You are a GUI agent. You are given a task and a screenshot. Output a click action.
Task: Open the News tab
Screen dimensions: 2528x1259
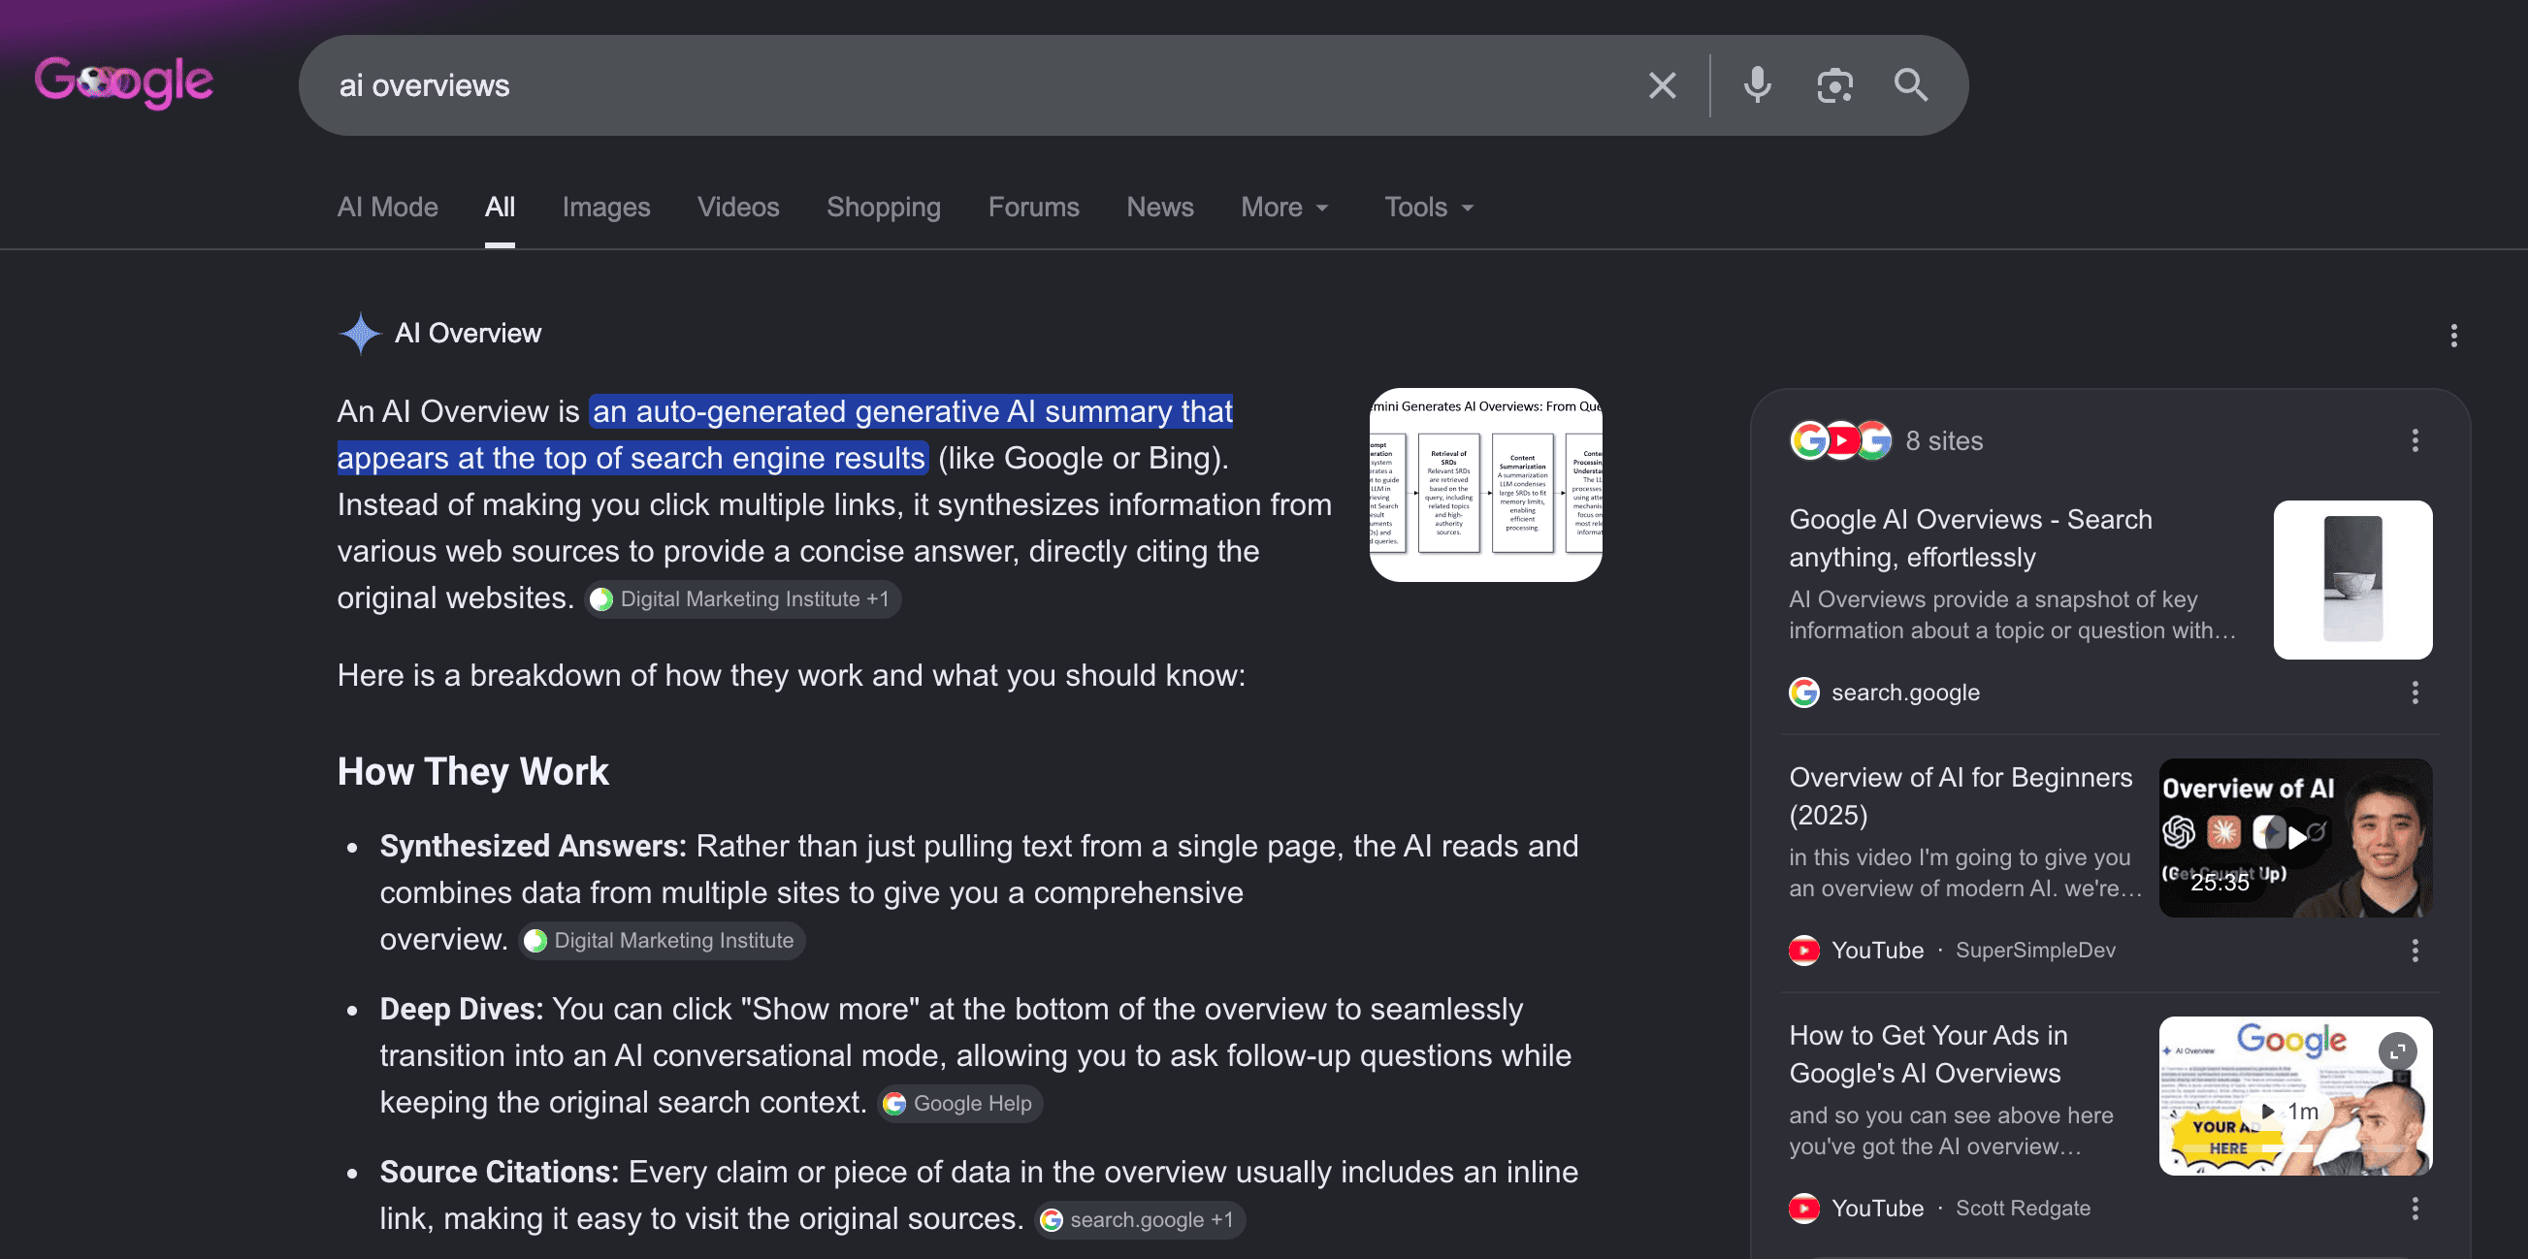(x=1160, y=207)
